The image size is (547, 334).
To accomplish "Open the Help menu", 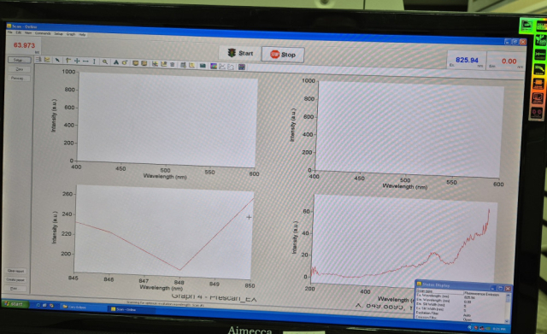I will click(x=82, y=34).
